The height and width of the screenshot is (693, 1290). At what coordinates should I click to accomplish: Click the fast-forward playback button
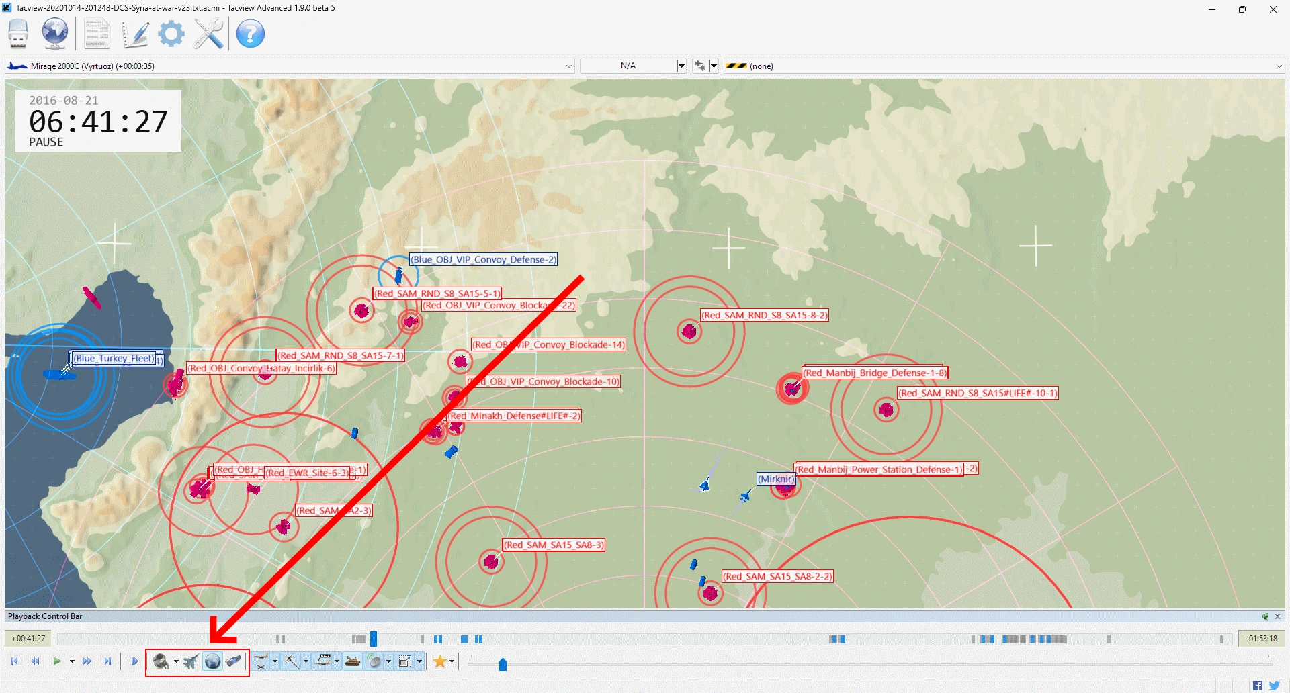(x=87, y=661)
